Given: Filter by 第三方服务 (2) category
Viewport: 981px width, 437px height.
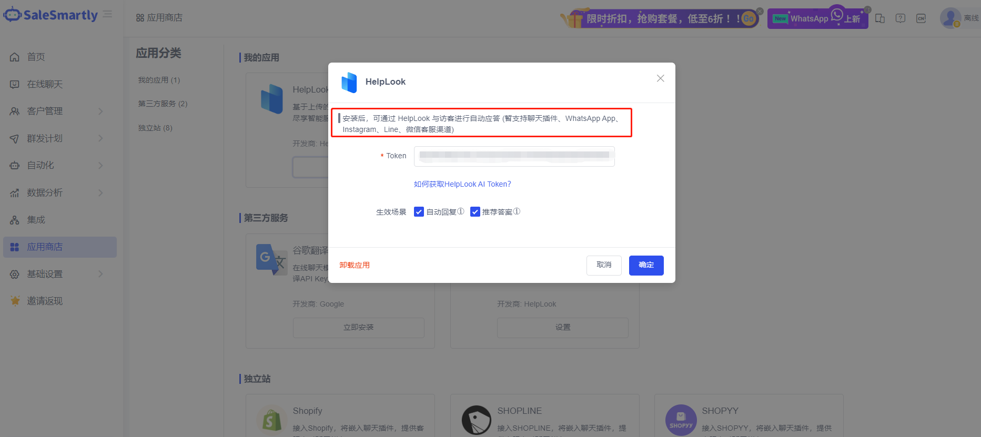Looking at the screenshot, I should [163, 104].
